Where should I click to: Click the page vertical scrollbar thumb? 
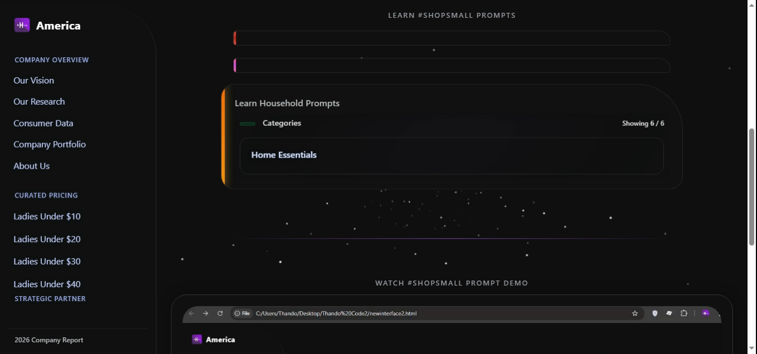[751, 186]
